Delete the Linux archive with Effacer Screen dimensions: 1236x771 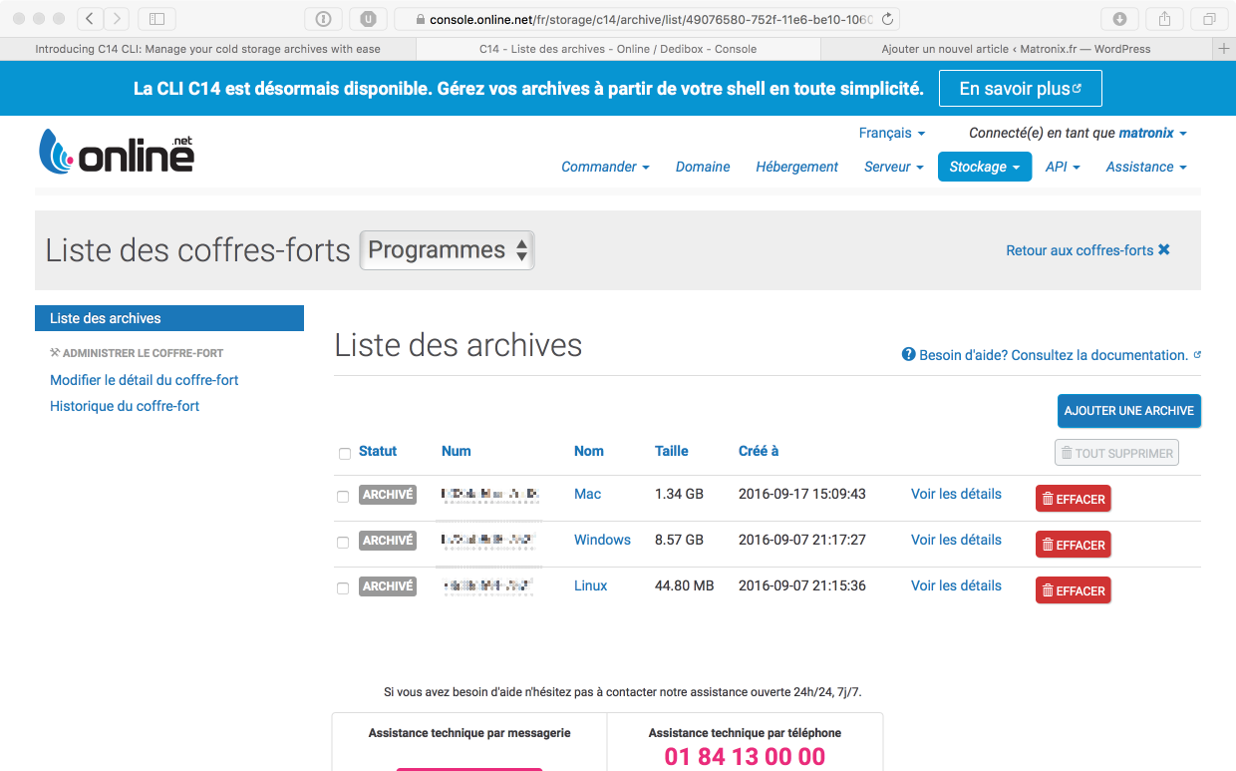tap(1074, 590)
